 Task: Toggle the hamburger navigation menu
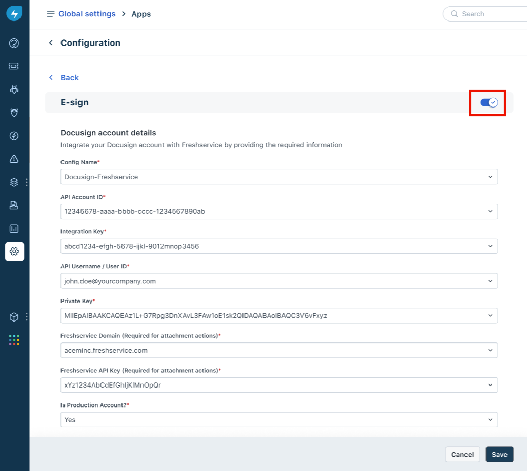click(x=50, y=14)
